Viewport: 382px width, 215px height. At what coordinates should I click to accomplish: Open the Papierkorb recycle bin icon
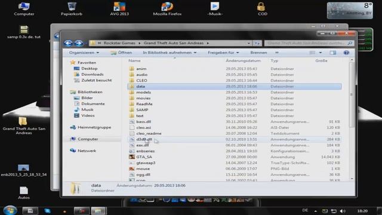72,9
